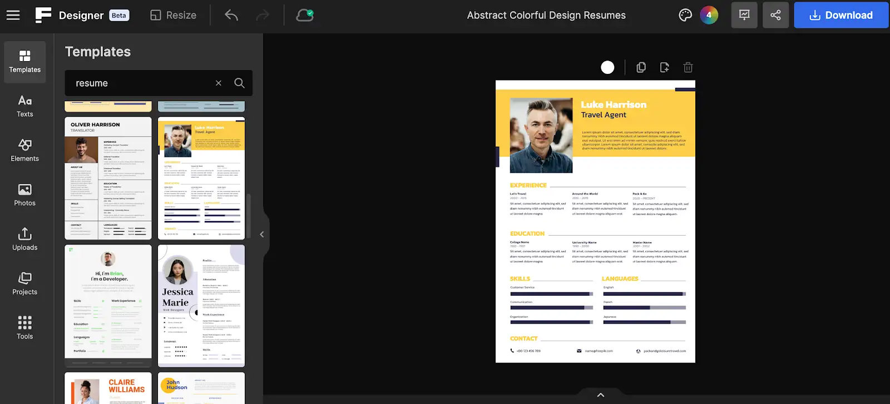Open the Photos panel
Viewport: 890px width, 404px height.
click(25, 195)
